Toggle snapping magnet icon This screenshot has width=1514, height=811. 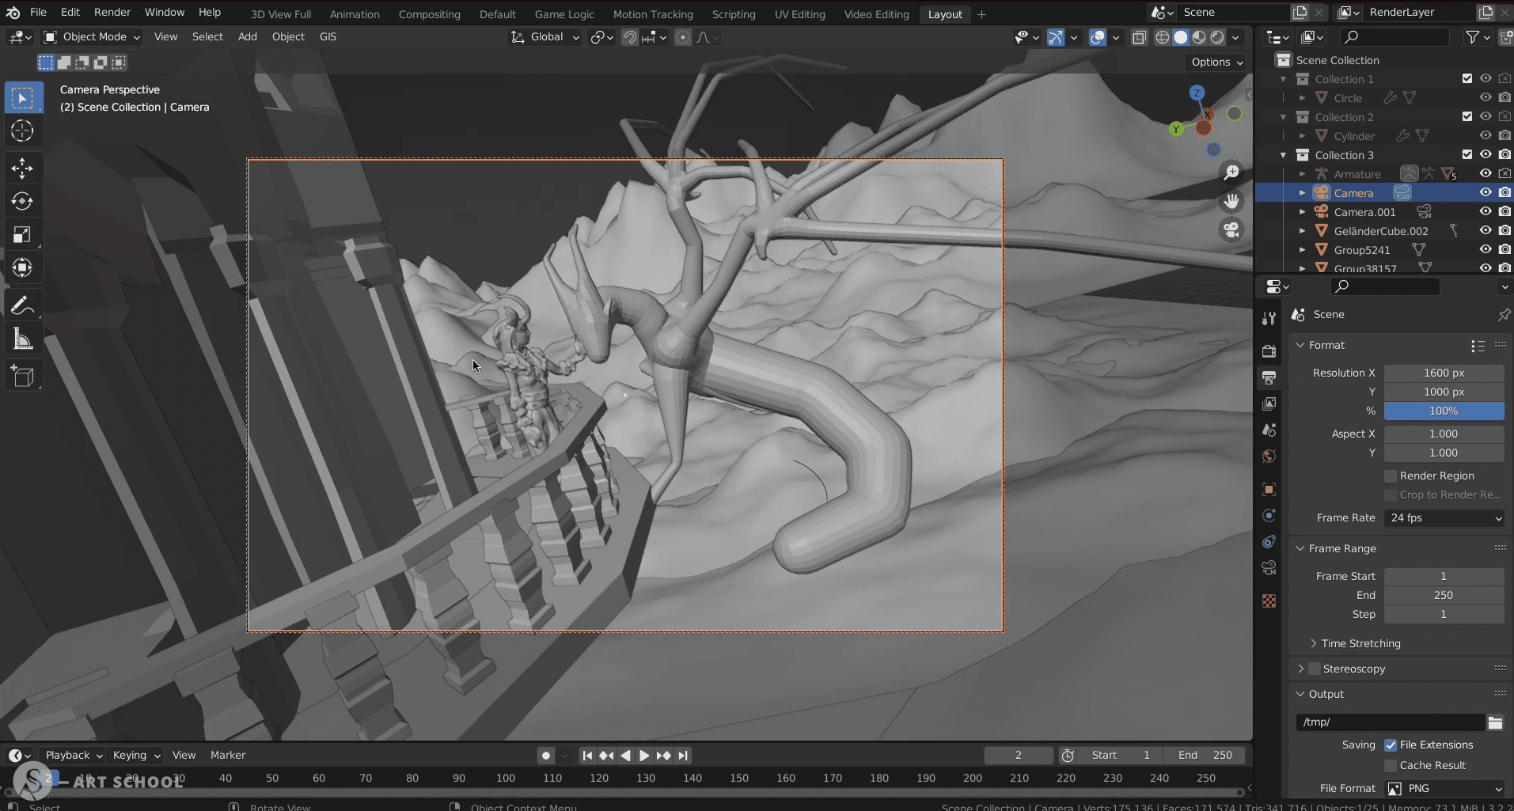tap(630, 37)
